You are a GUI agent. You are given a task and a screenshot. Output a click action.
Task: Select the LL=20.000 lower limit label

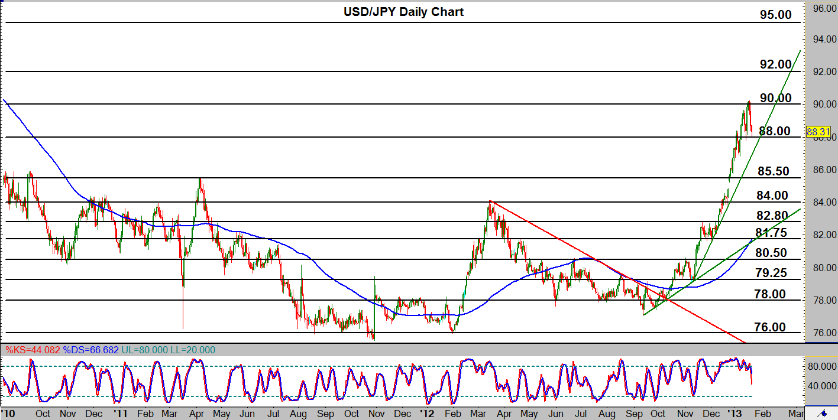192,350
